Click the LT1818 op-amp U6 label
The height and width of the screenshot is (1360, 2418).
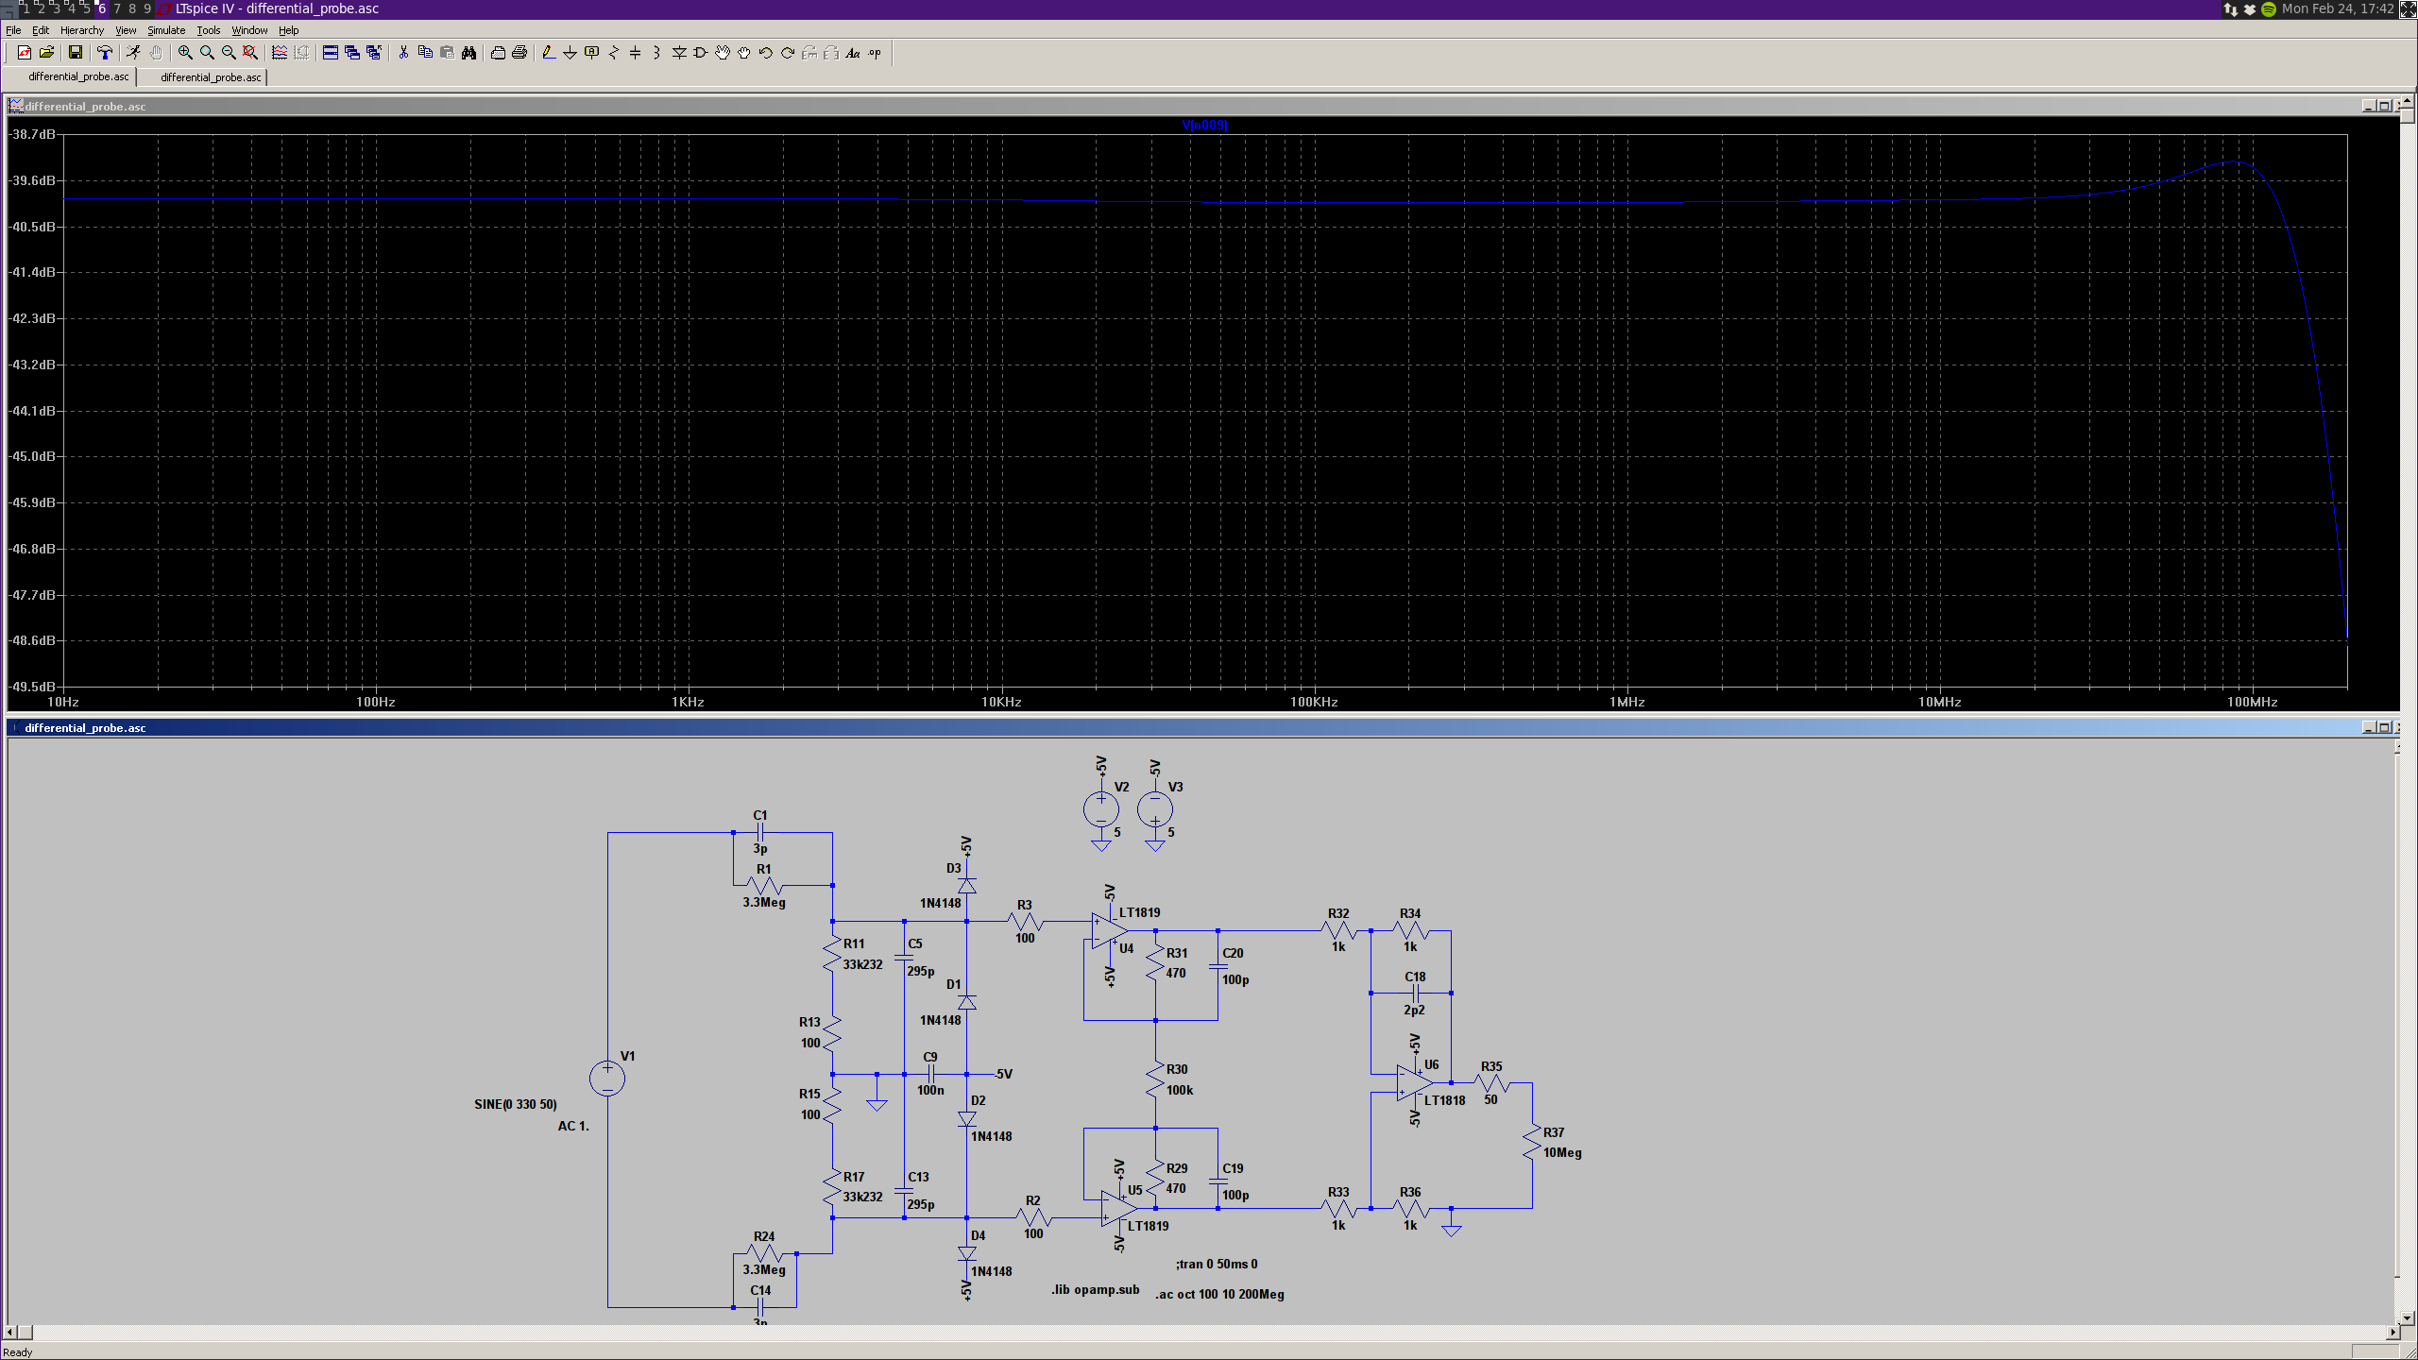click(1445, 1100)
